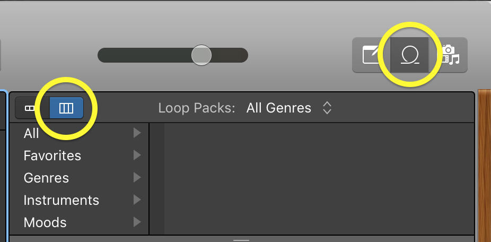Expand the Favorites disclosure triangle
Viewport: 491px width, 242px height.
point(137,155)
